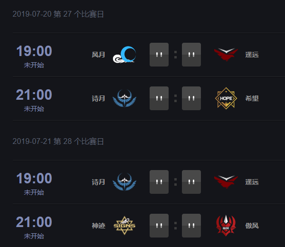The width and height of the screenshot is (285, 247).
Task: Select team name 神迹
Action: point(98,226)
